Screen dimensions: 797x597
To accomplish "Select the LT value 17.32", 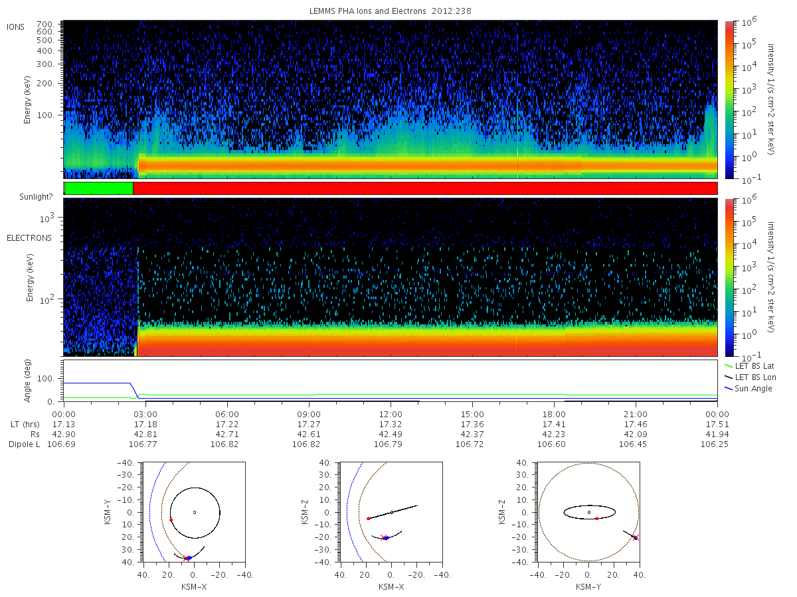I will [x=391, y=424].
